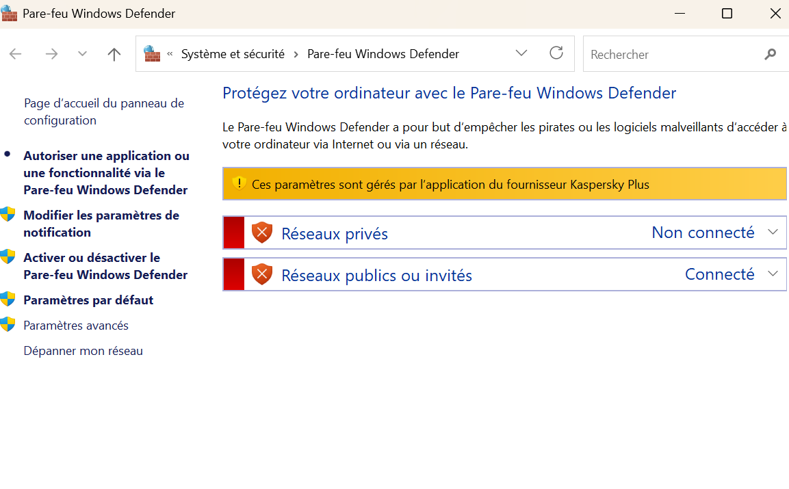
Task: Click the search magnifier icon
Action: coord(771,54)
